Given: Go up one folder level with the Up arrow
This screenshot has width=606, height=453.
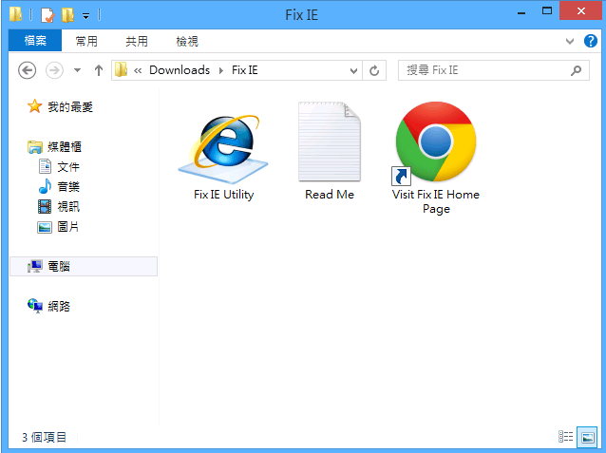Looking at the screenshot, I should tap(99, 70).
